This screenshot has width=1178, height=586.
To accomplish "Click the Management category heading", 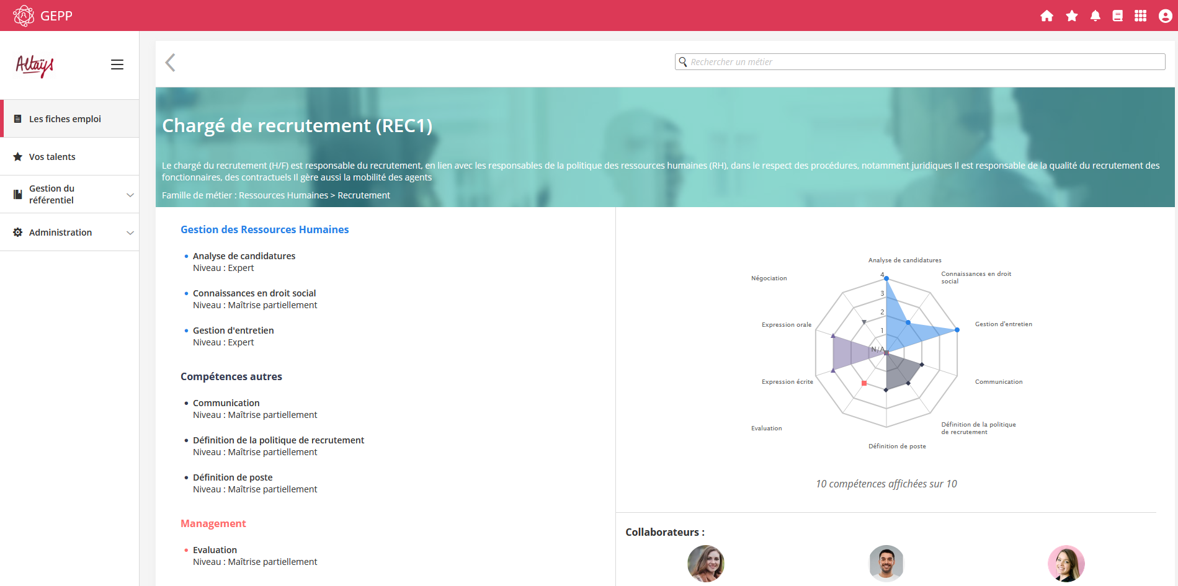I will 213,523.
